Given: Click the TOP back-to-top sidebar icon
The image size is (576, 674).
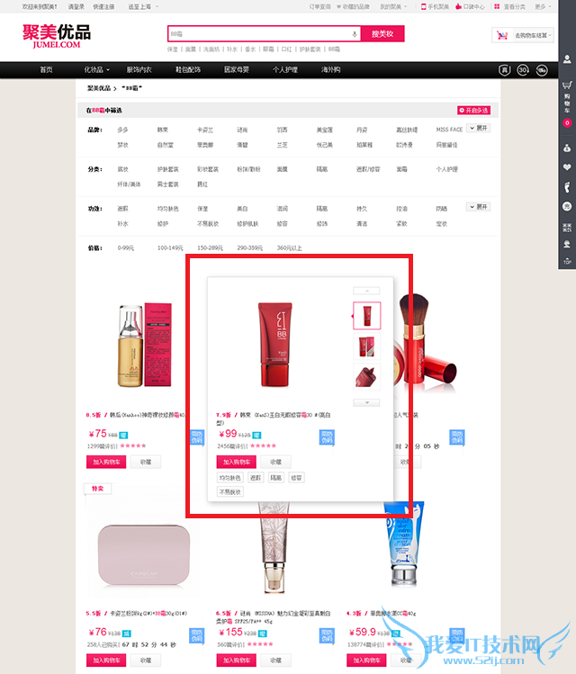Looking at the screenshot, I should click(x=567, y=261).
